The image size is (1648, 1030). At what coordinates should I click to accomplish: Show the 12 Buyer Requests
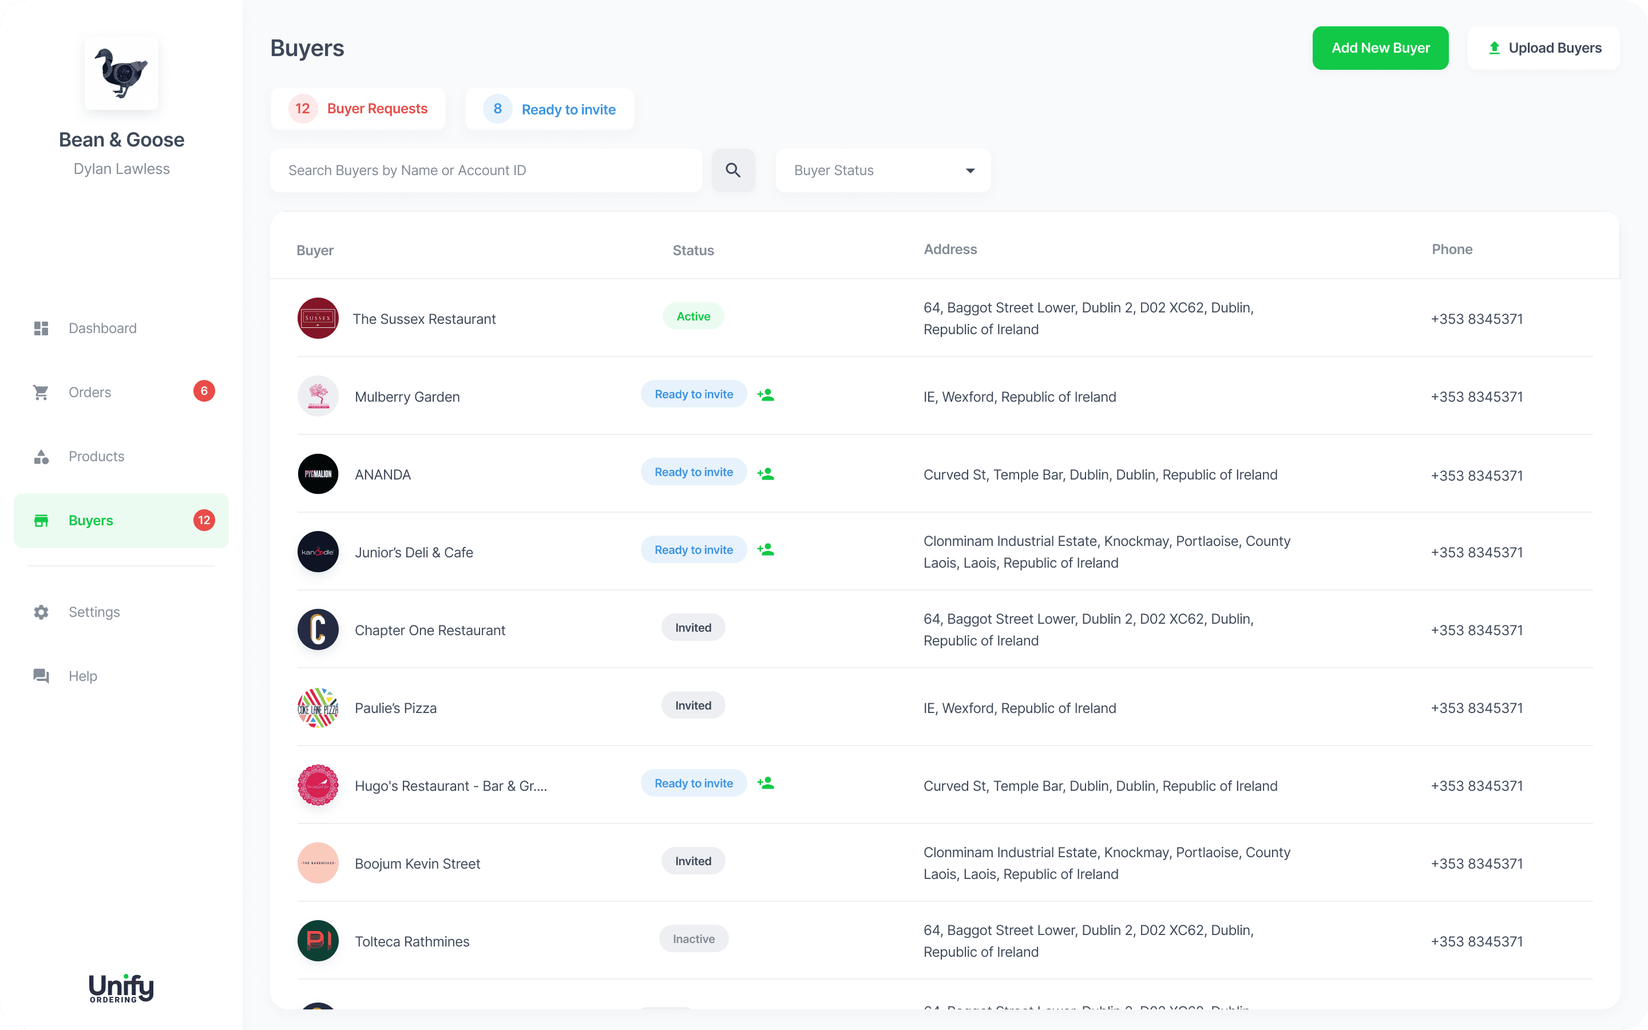pos(358,108)
